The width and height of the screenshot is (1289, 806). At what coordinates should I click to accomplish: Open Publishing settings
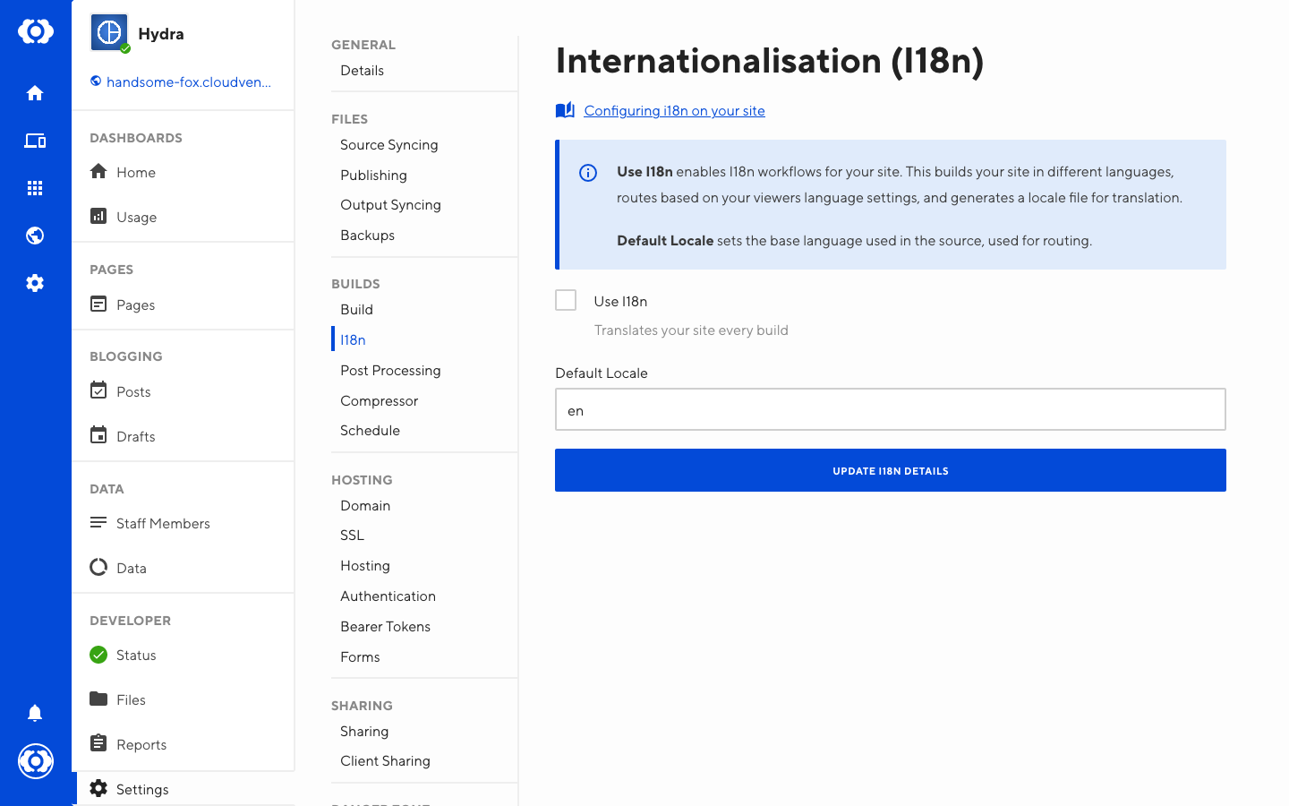coord(373,176)
